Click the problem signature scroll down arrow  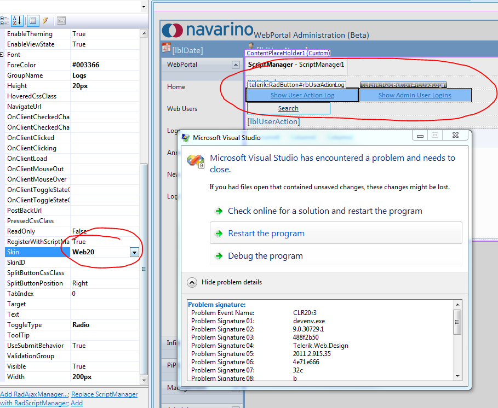457,376
